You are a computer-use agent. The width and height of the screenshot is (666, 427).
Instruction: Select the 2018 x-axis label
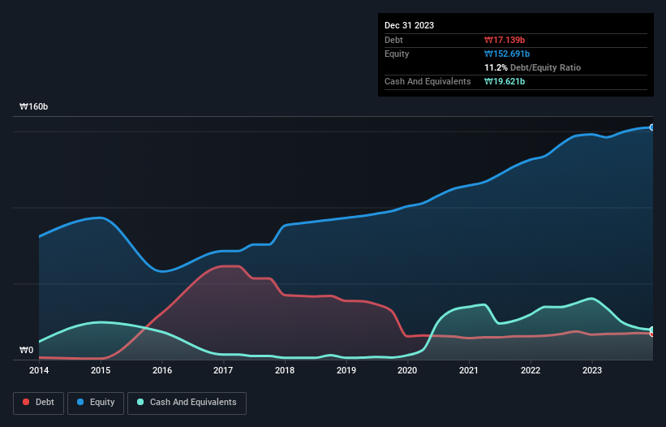click(x=285, y=370)
